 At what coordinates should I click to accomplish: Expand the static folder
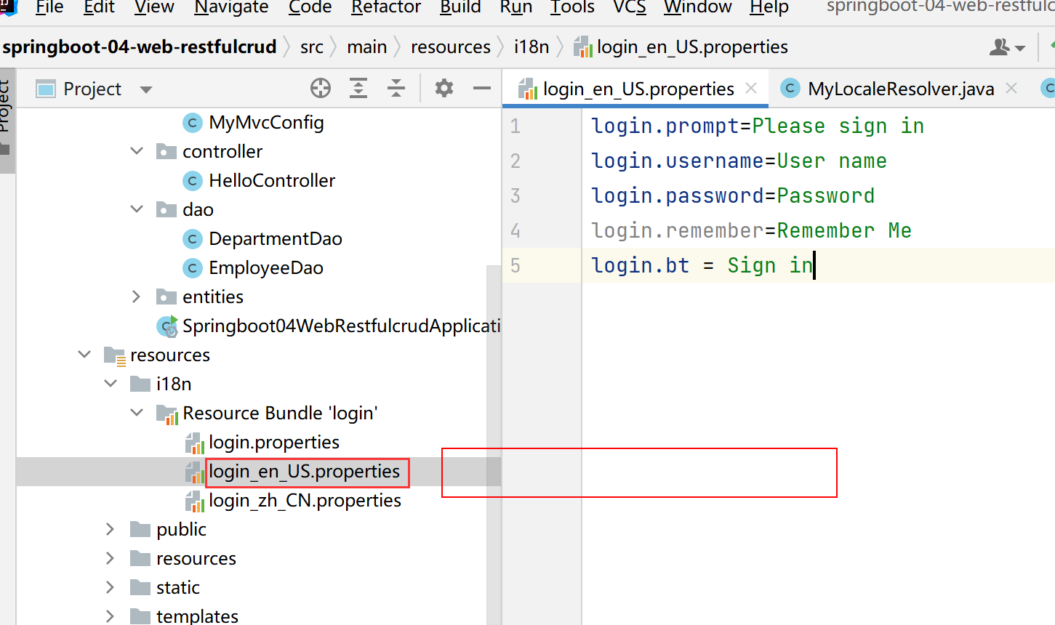point(110,587)
